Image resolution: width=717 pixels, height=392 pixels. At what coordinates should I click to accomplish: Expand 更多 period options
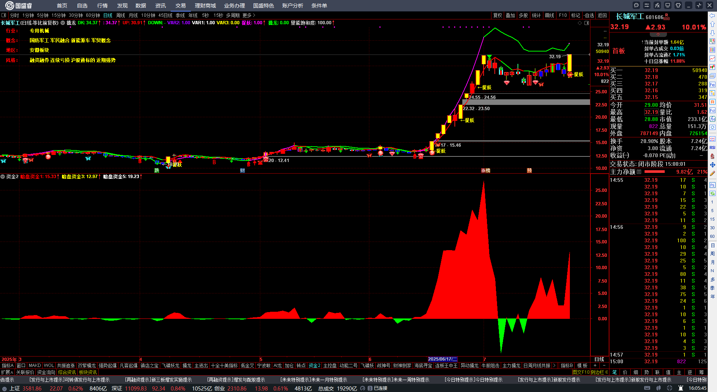tap(249, 15)
